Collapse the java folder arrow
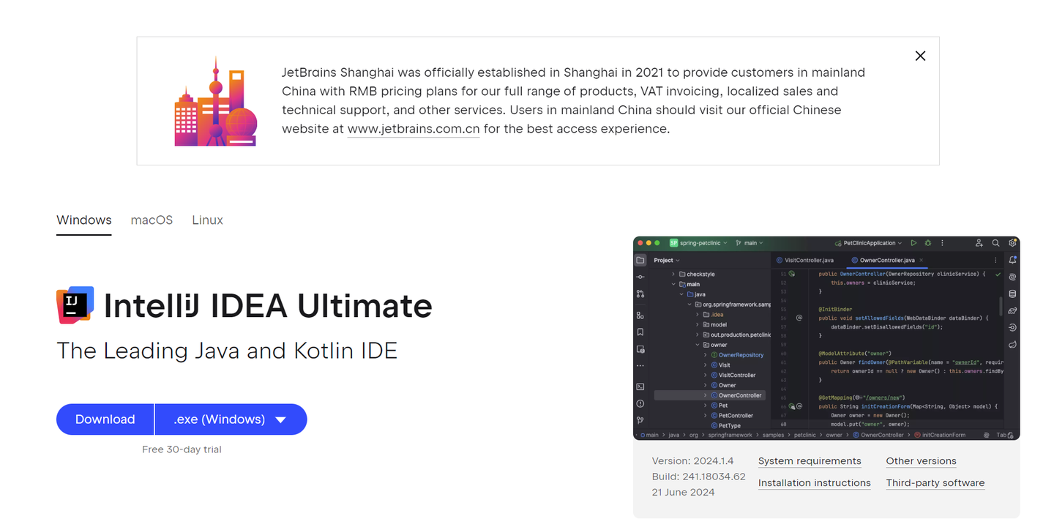 point(681,294)
